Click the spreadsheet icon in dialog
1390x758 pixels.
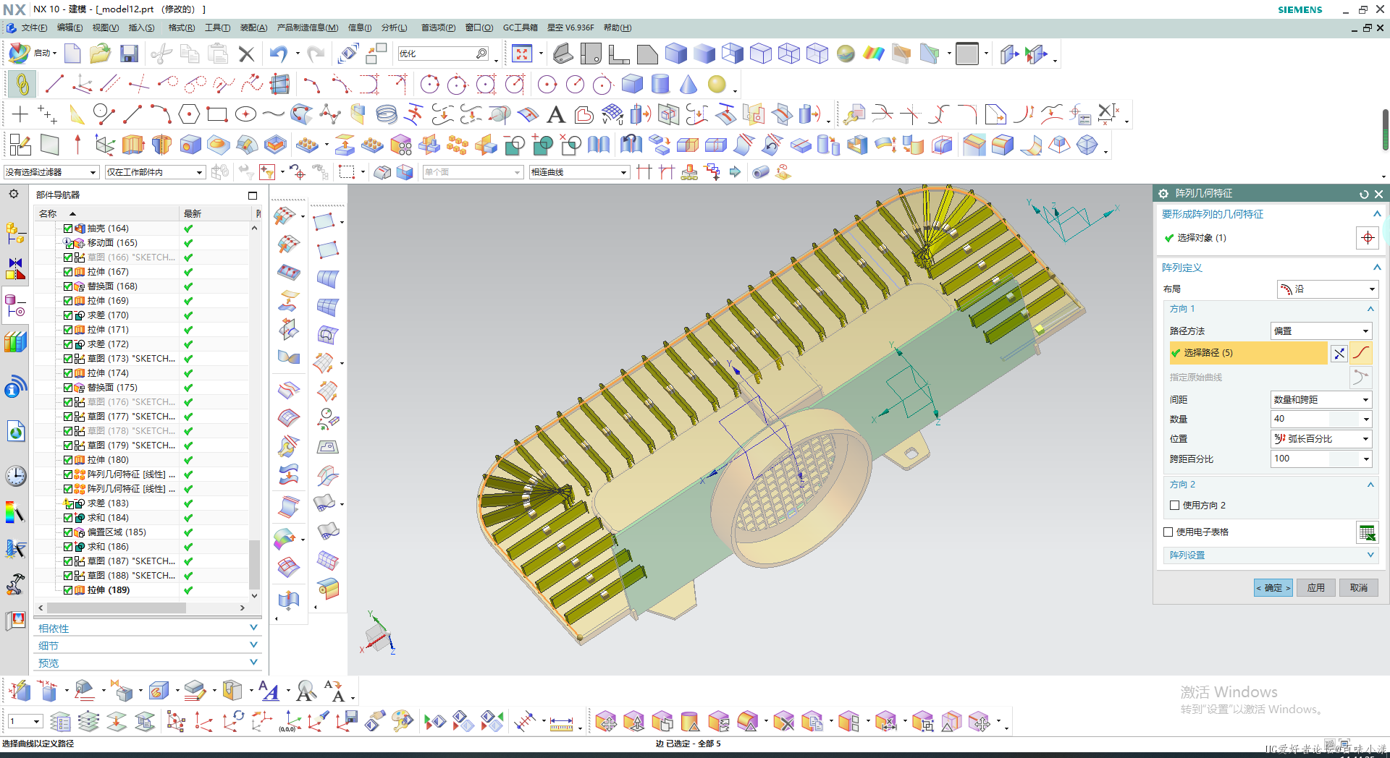click(x=1367, y=532)
